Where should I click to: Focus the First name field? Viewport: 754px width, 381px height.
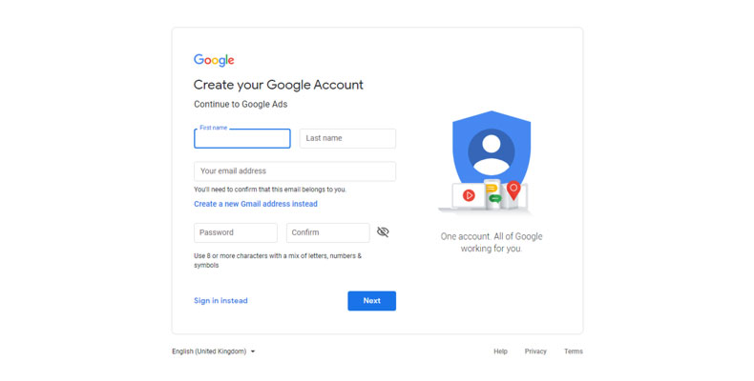pyautogui.click(x=242, y=139)
